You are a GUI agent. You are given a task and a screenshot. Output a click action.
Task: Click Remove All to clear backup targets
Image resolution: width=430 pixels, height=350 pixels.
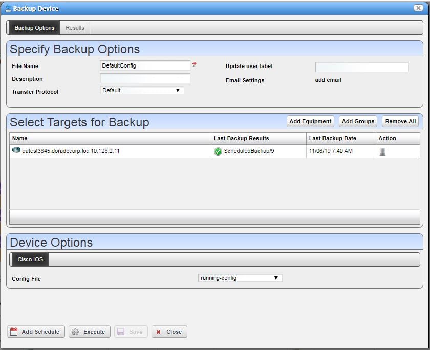point(399,121)
